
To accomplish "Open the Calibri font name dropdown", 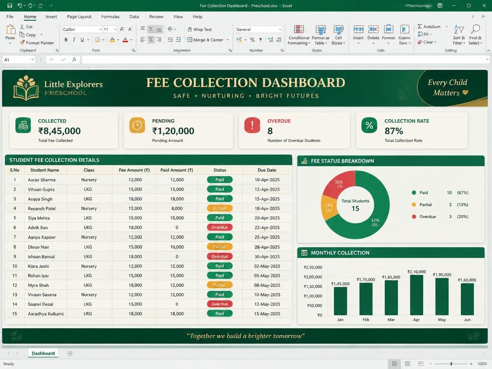I will [100, 29].
